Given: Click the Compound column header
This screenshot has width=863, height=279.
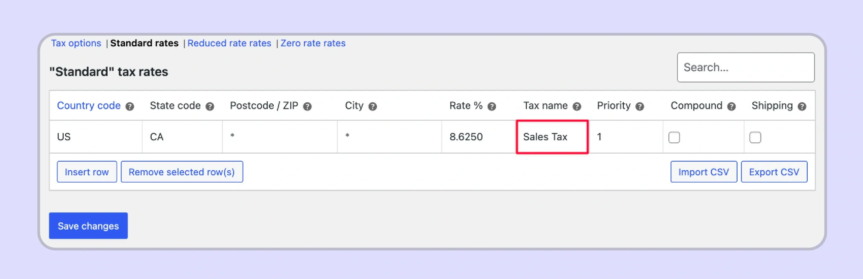Looking at the screenshot, I should coord(697,106).
